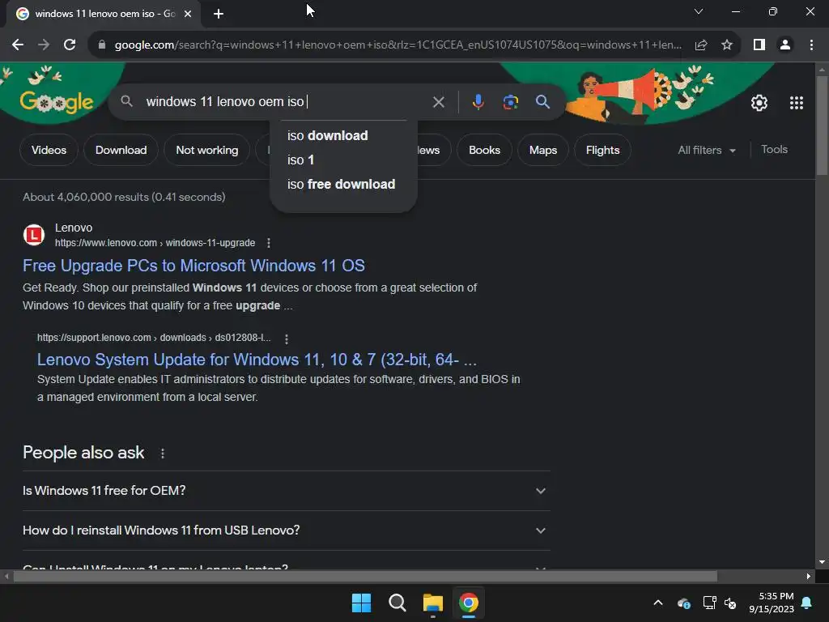The image size is (829, 622).
Task: Close the 'windows 11 lenovo oem iso' tab
Action: pyautogui.click(x=188, y=14)
